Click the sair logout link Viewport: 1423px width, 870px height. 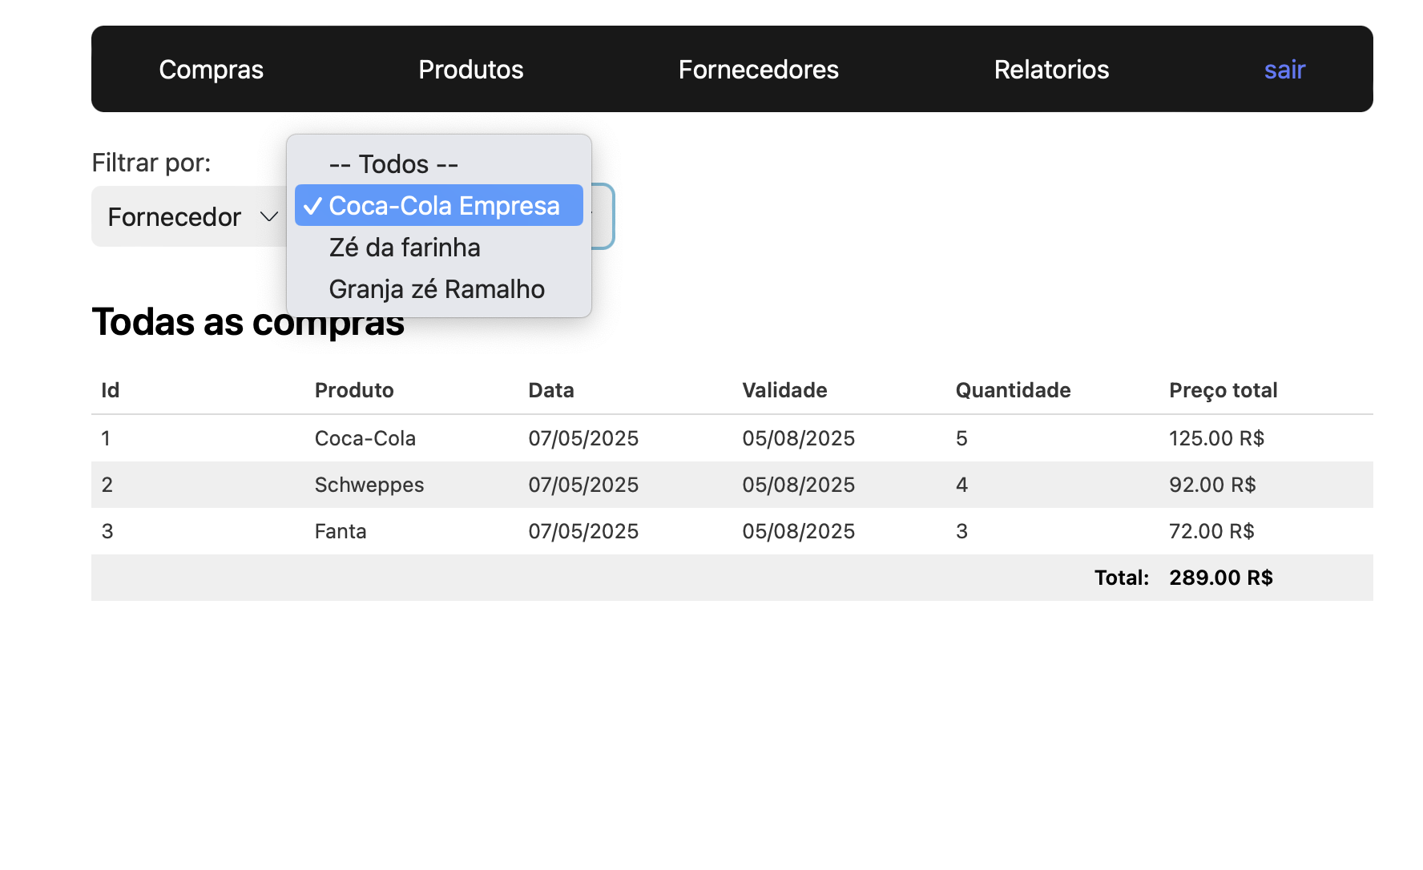tap(1284, 70)
